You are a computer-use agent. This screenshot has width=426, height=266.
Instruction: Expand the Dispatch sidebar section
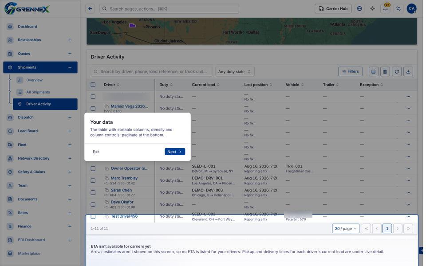point(70,117)
